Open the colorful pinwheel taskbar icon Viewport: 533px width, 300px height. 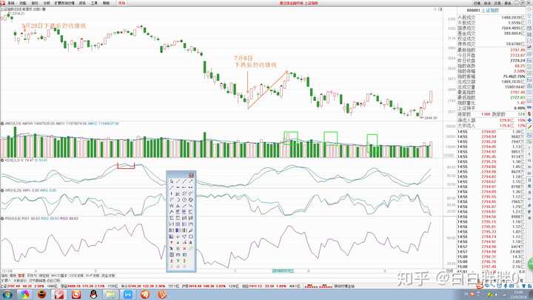click(24, 295)
